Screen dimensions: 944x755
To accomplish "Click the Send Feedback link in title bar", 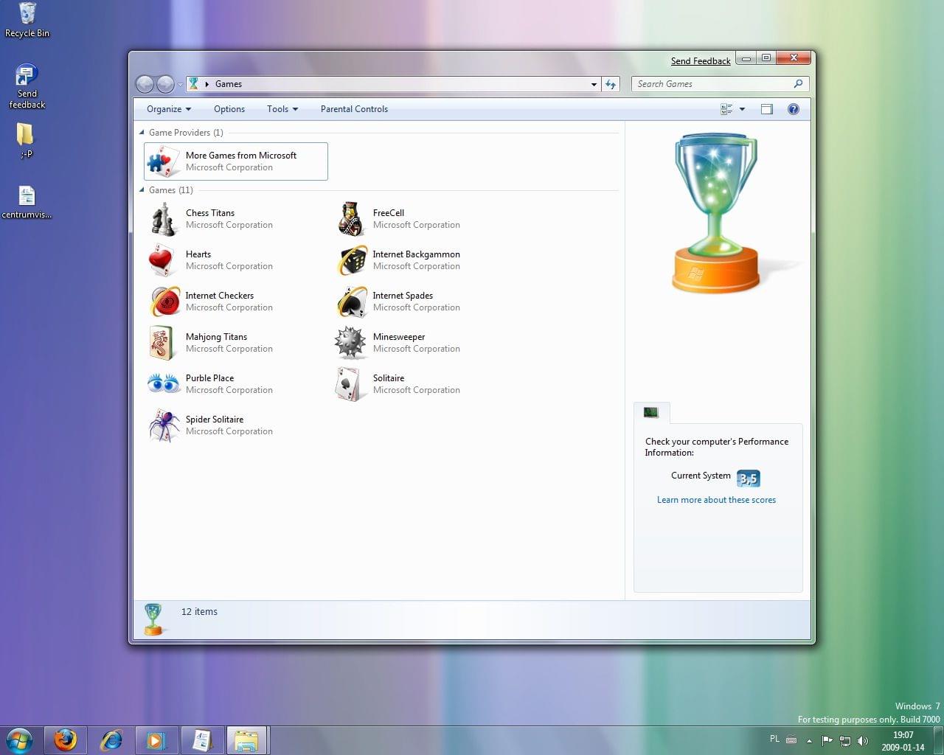I will [701, 61].
